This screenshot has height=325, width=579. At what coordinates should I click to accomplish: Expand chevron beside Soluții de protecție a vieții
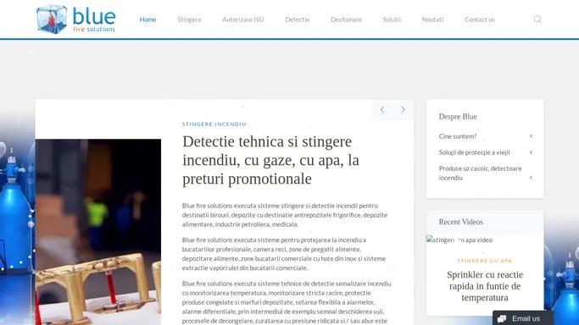coord(531,152)
